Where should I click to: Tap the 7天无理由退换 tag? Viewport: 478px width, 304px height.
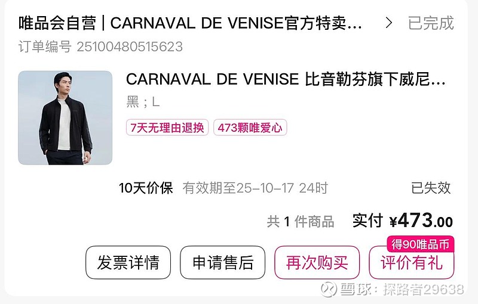167,128
